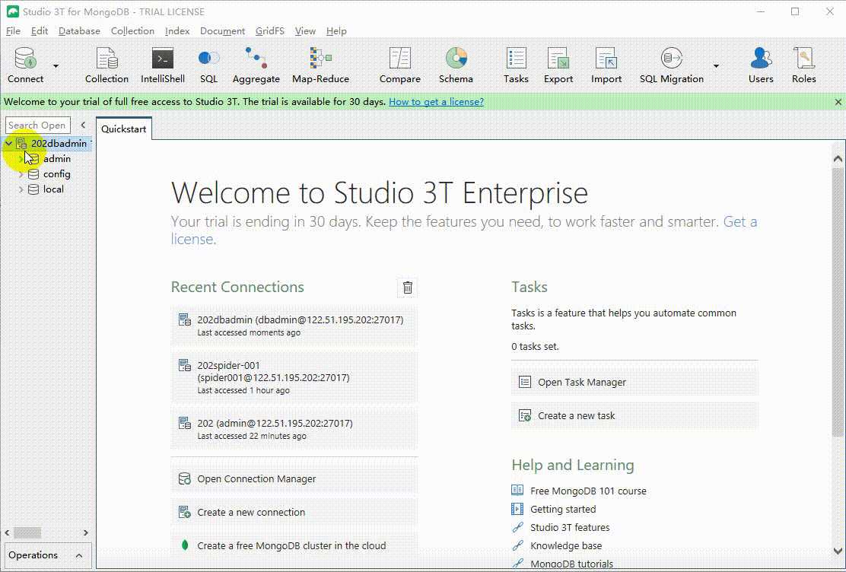Open the Connect dropdown arrow

[x=56, y=66]
